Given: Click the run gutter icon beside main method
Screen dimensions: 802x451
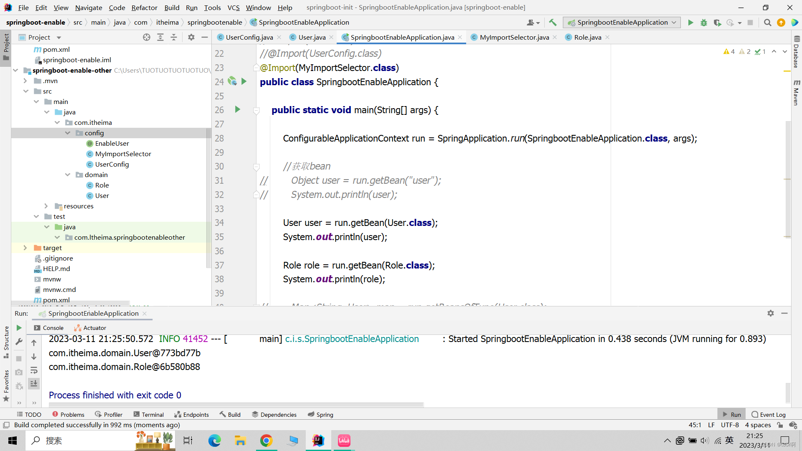Looking at the screenshot, I should (237, 109).
